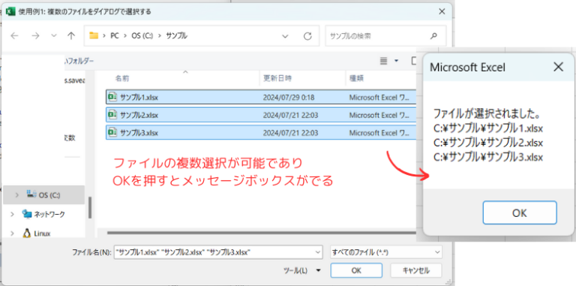Expand the Linux tree node
Viewport: 576px width, 286px height.
12,233
